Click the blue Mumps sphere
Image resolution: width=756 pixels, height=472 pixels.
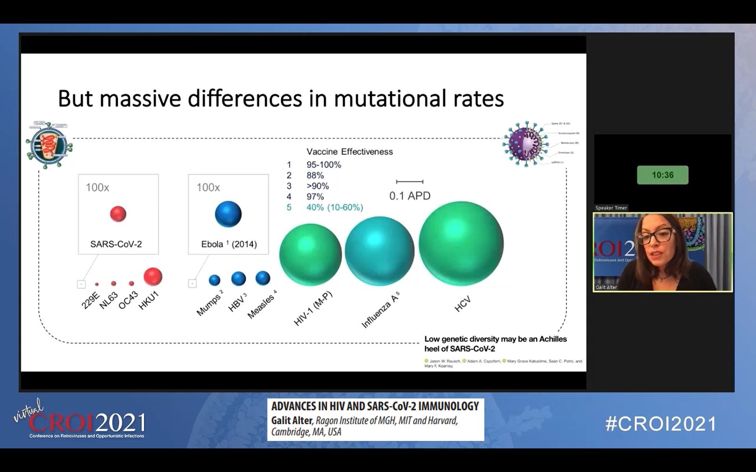[215, 280]
